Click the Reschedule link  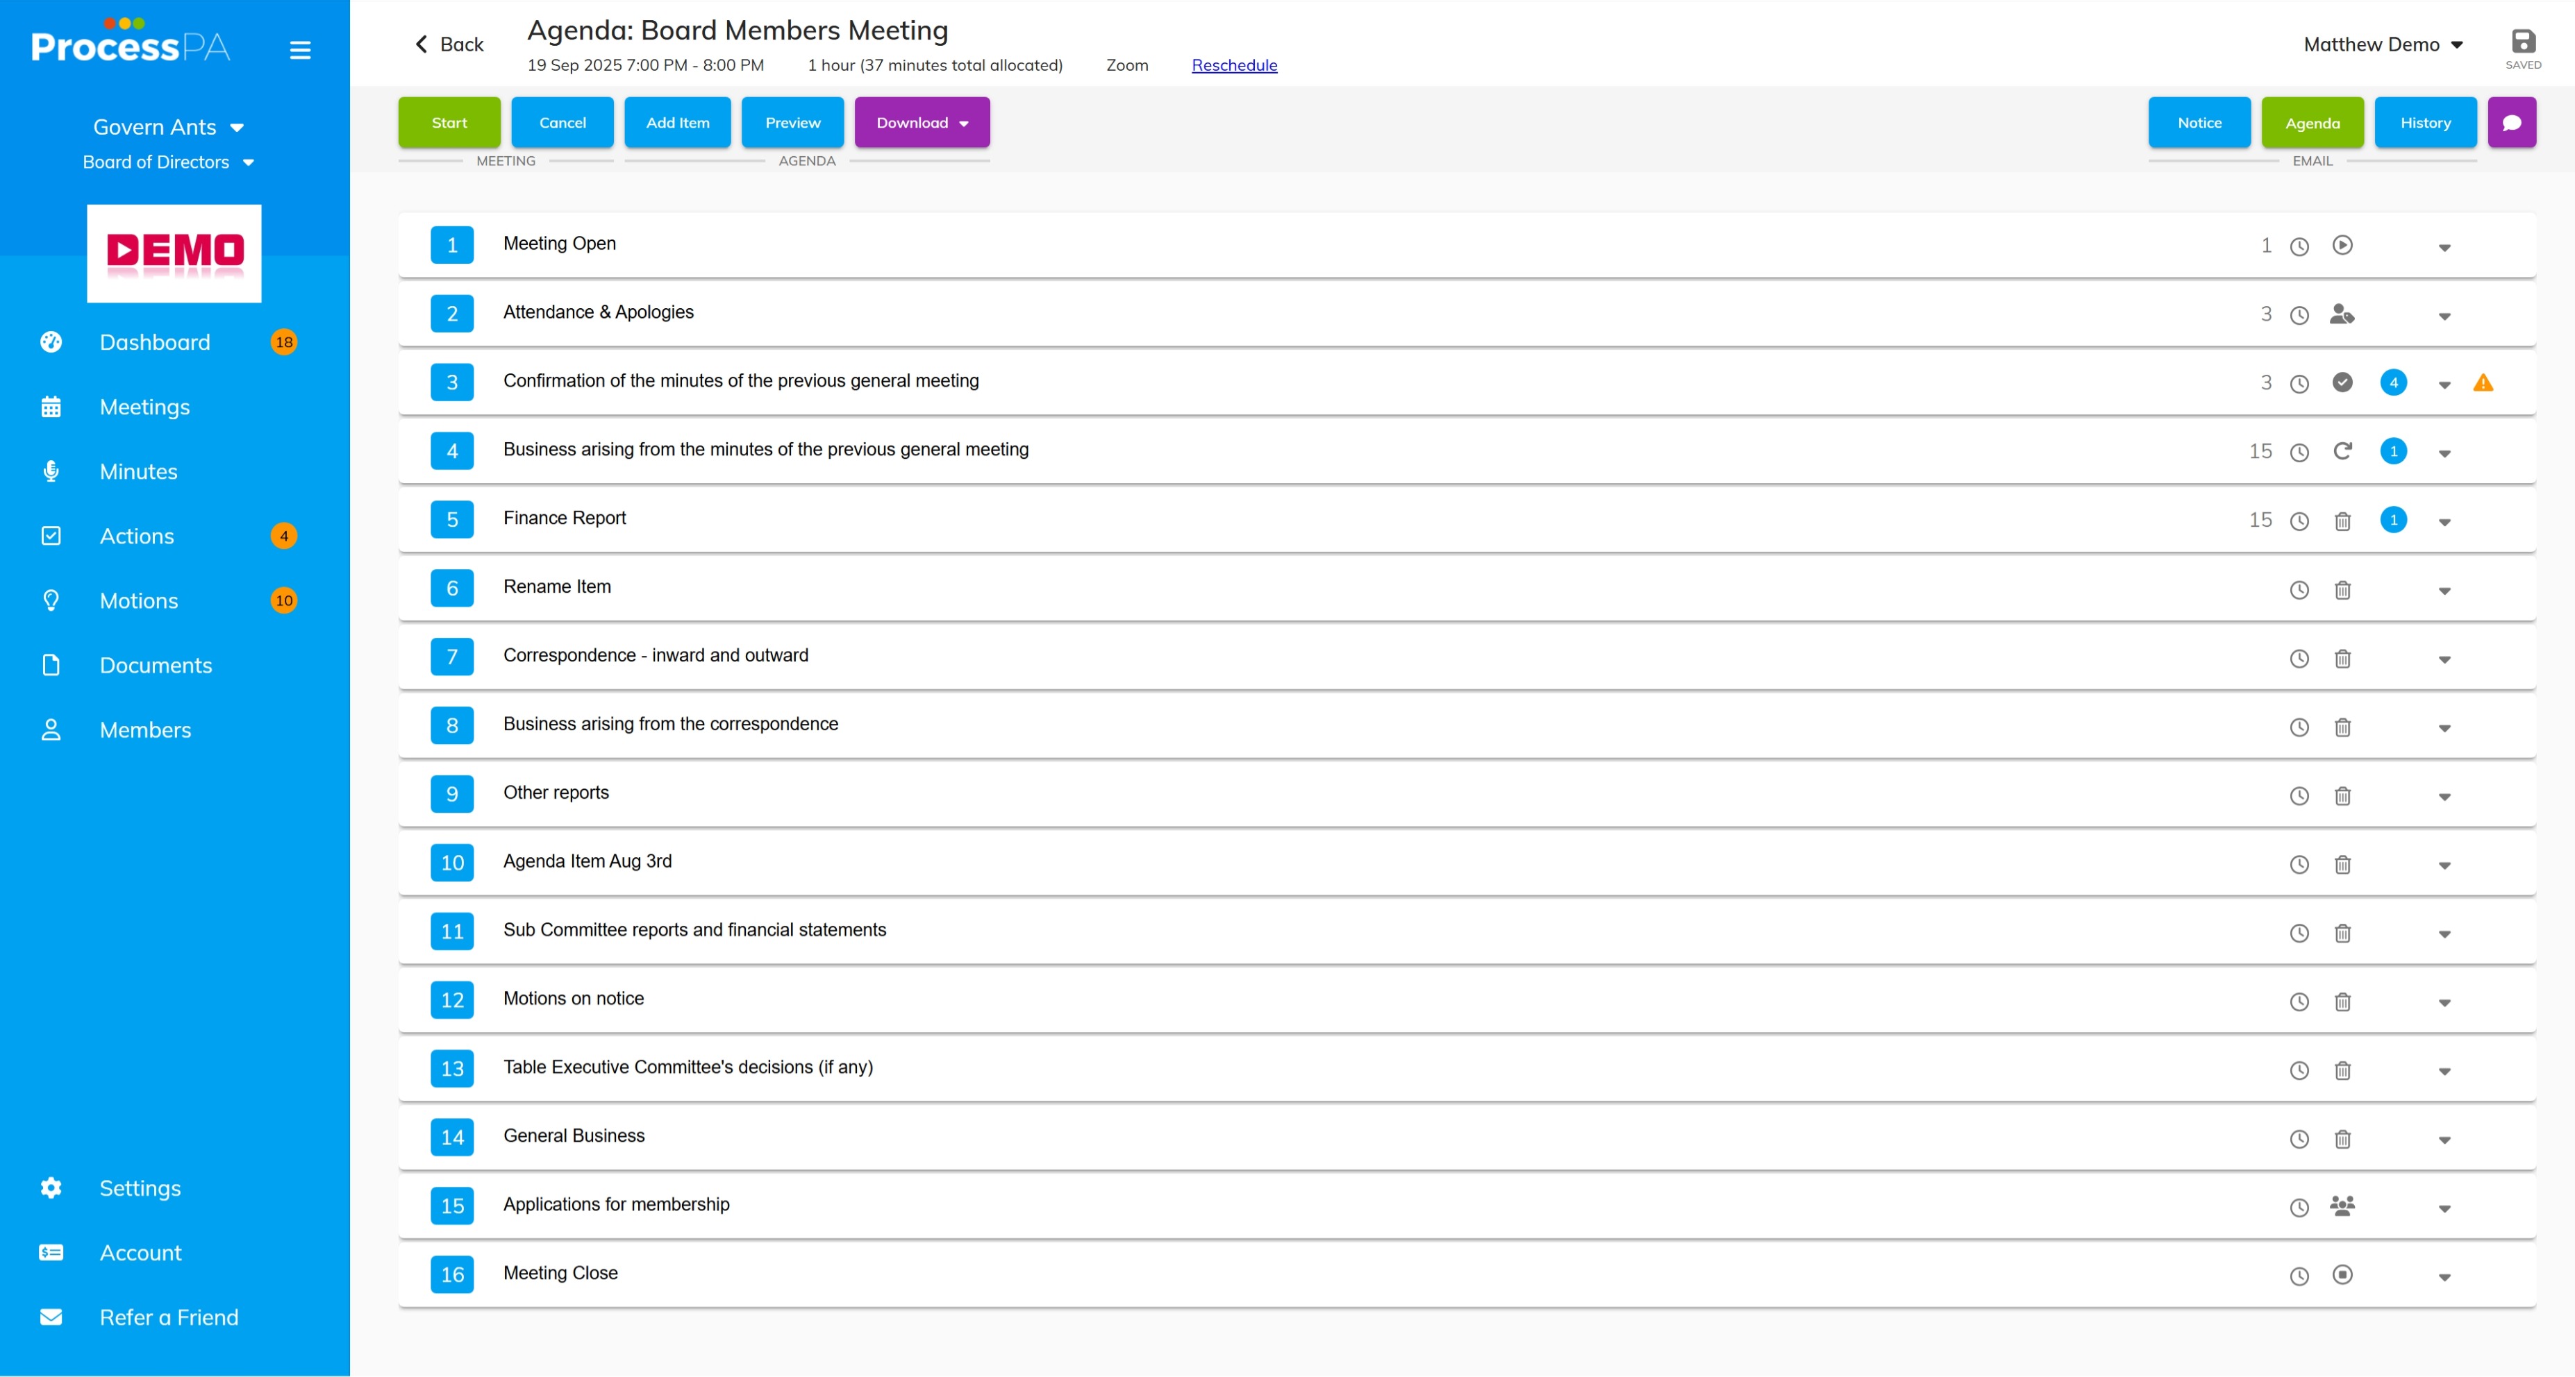pyautogui.click(x=1233, y=65)
